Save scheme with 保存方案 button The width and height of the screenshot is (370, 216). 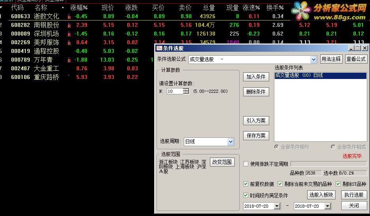coord(256,135)
